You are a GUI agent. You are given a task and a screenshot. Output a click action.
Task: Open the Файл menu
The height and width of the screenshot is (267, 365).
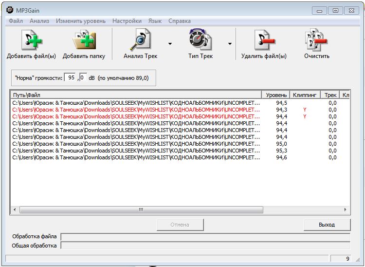pos(16,21)
